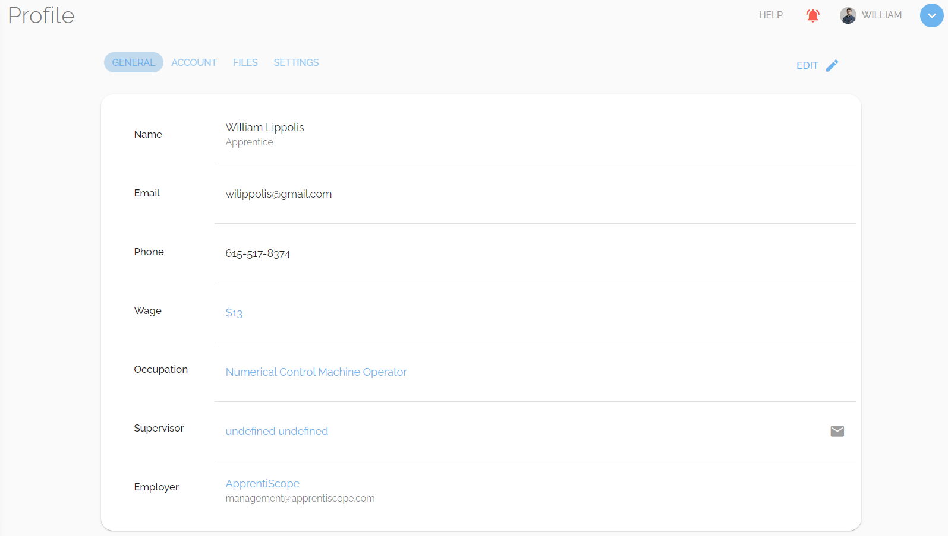Click William's profile avatar picture
Screen dimensions: 948x536
pos(848,15)
